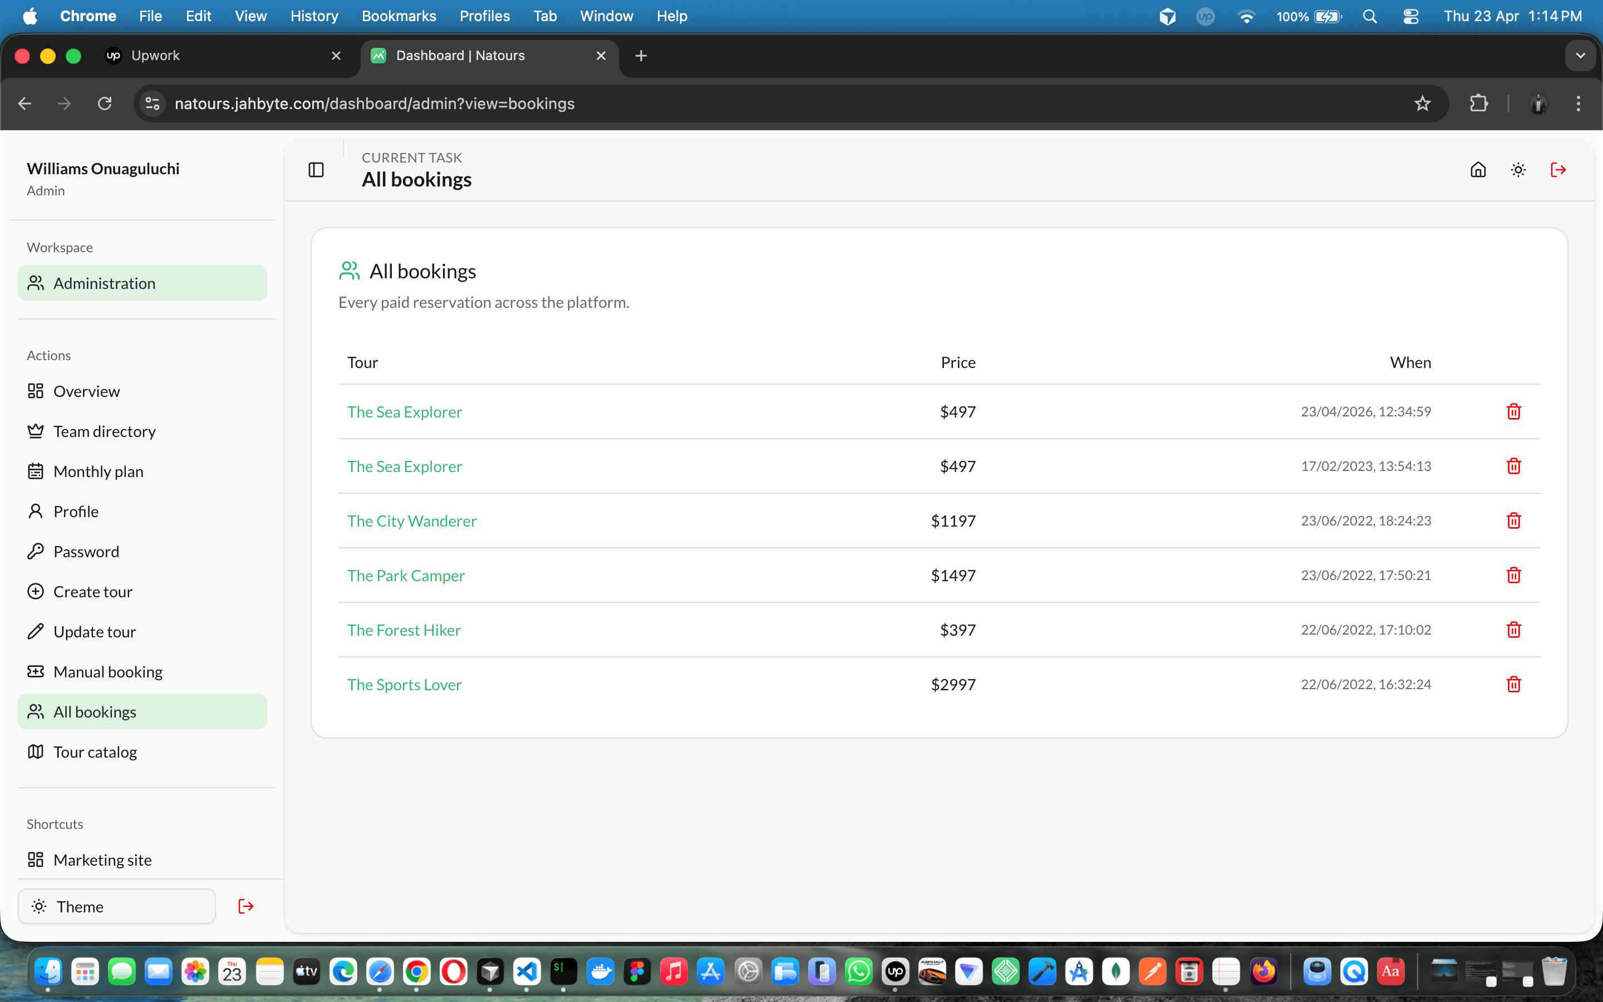Open The City Wanderer tour link
1603x1002 pixels.
(411, 521)
